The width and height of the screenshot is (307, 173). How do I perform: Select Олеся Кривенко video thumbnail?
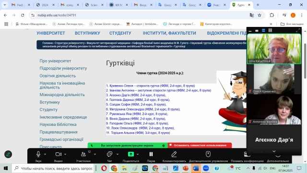(274, 79)
